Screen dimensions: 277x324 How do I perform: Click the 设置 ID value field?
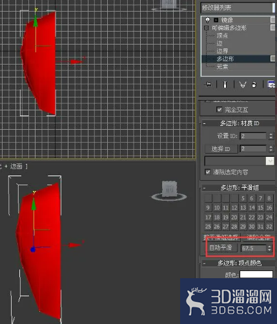[253, 136]
